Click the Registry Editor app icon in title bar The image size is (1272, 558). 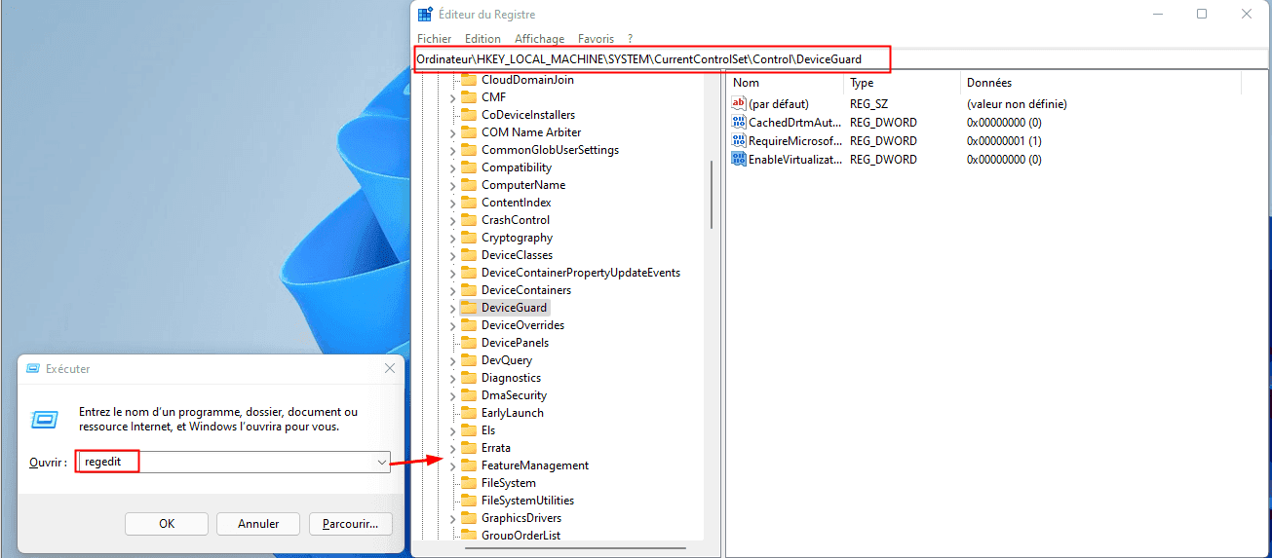pos(425,15)
